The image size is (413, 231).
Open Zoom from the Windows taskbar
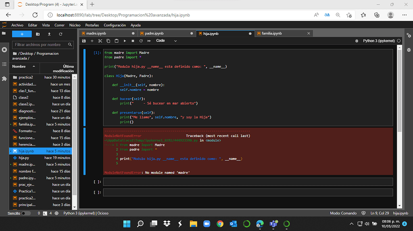coord(206,224)
